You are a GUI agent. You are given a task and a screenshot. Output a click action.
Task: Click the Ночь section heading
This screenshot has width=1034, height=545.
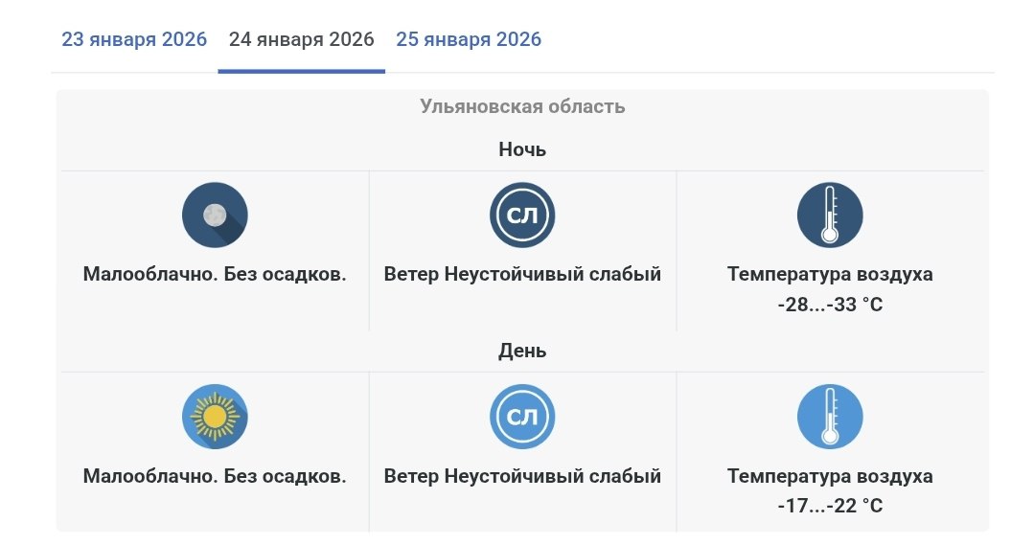click(x=522, y=149)
